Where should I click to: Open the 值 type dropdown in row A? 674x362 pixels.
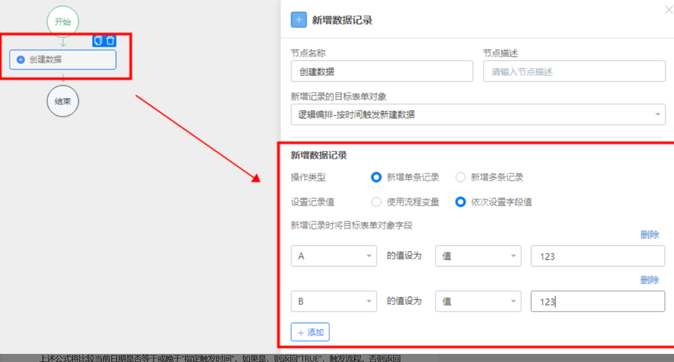[478, 256]
